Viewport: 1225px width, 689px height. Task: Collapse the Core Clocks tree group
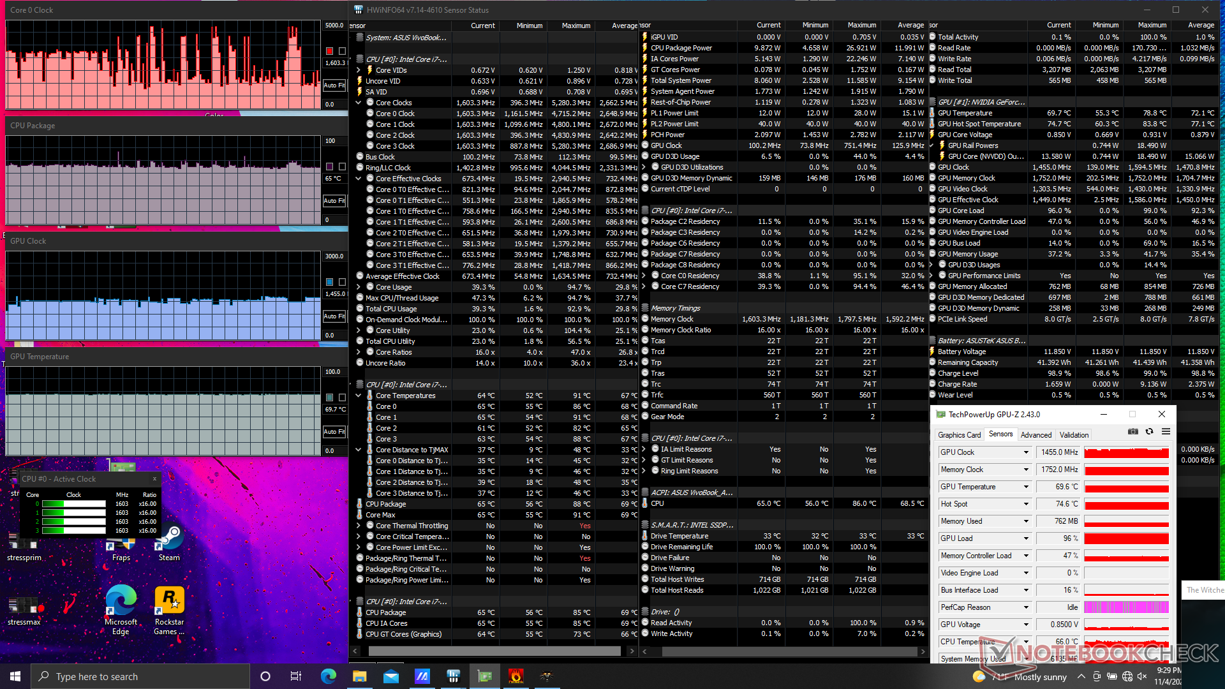point(359,103)
